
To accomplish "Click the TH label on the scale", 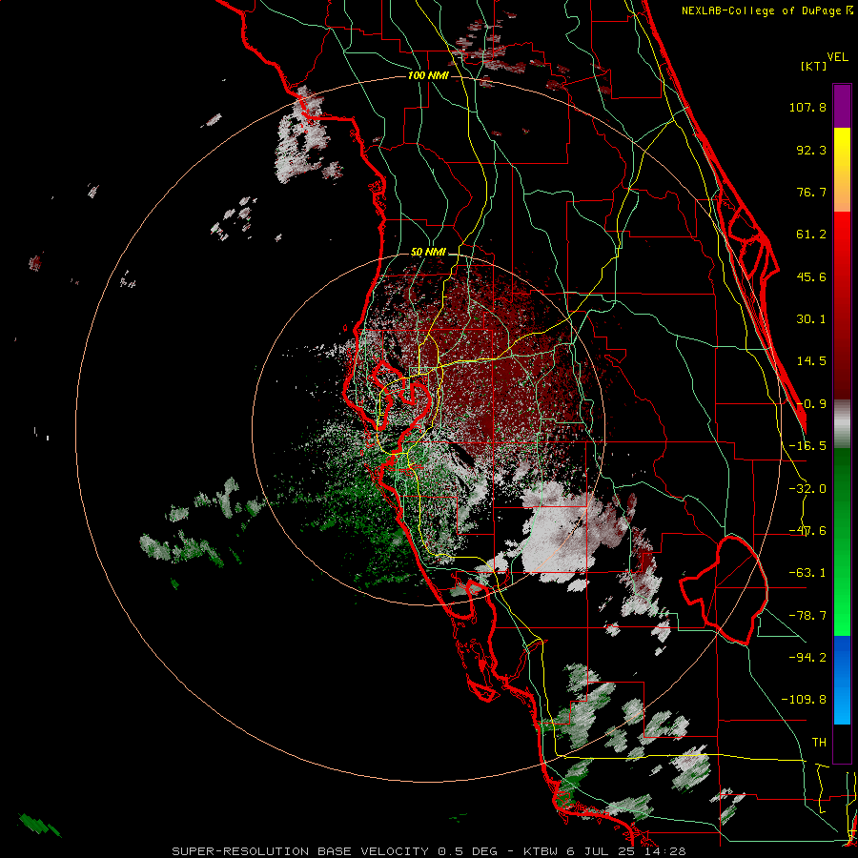I will 819,743.
